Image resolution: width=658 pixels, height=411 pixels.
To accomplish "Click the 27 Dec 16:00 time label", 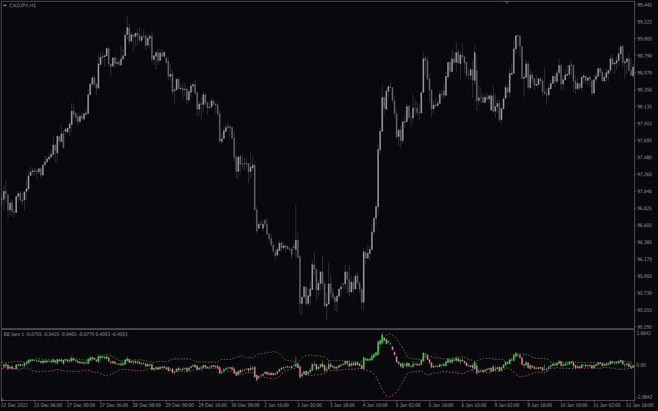I will tap(114, 405).
